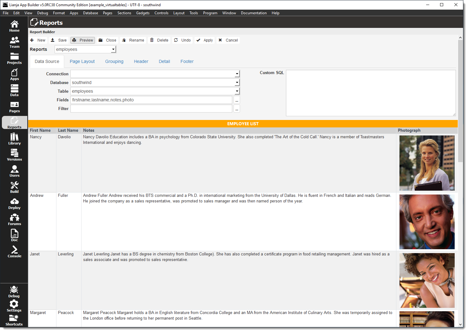Click inside the Custom SQL text area
The height and width of the screenshot is (332, 468).
[371, 93]
